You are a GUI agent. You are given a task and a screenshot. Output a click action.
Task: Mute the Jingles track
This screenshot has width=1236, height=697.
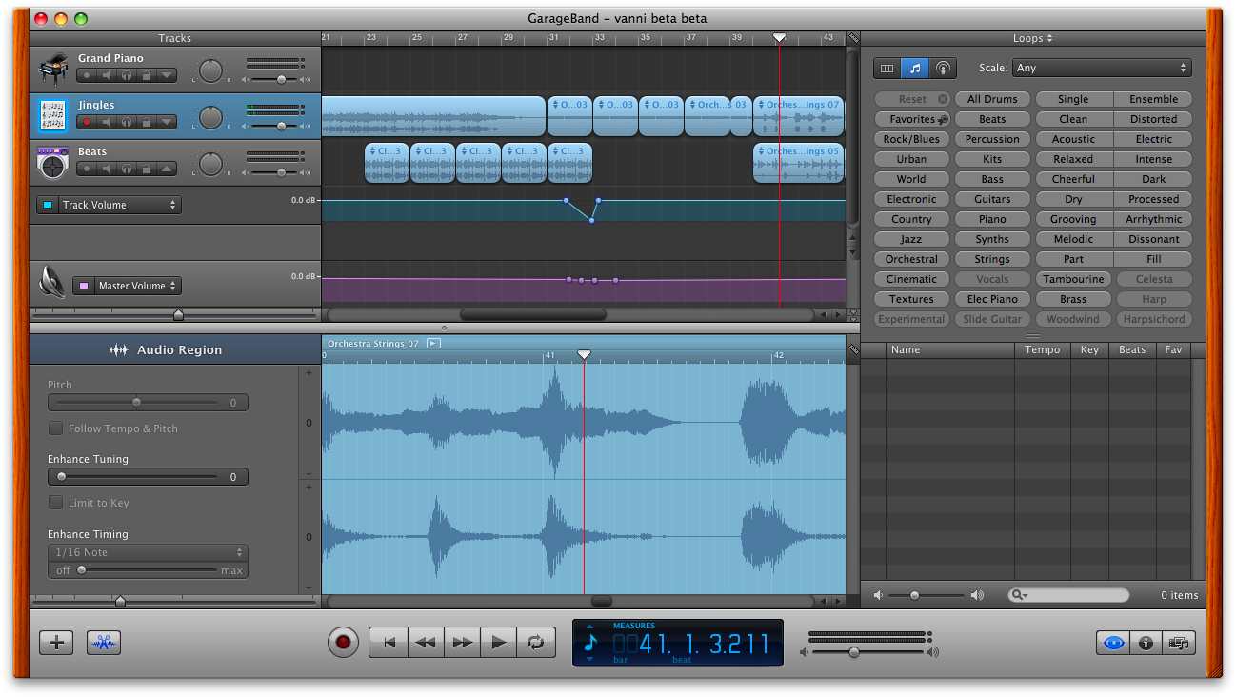pyautogui.click(x=107, y=122)
